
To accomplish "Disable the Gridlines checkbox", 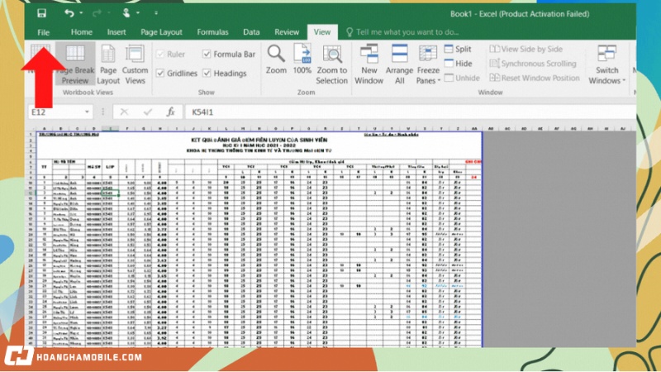I will 159,74.
